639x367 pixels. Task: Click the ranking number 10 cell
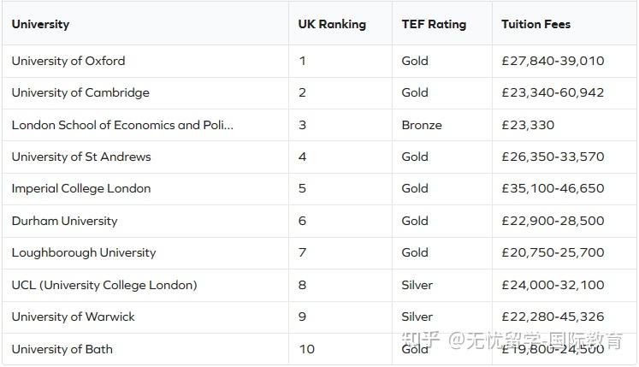pos(307,349)
